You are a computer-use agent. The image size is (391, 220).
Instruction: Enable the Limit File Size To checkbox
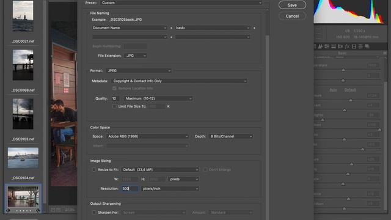pyautogui.click(x=114, y=106)
